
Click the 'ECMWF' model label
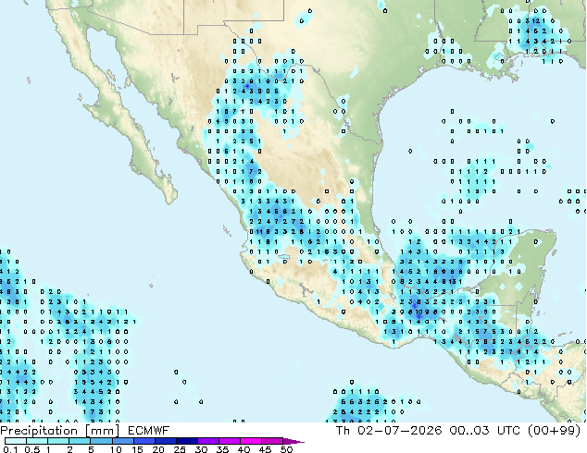pos(149,431)
